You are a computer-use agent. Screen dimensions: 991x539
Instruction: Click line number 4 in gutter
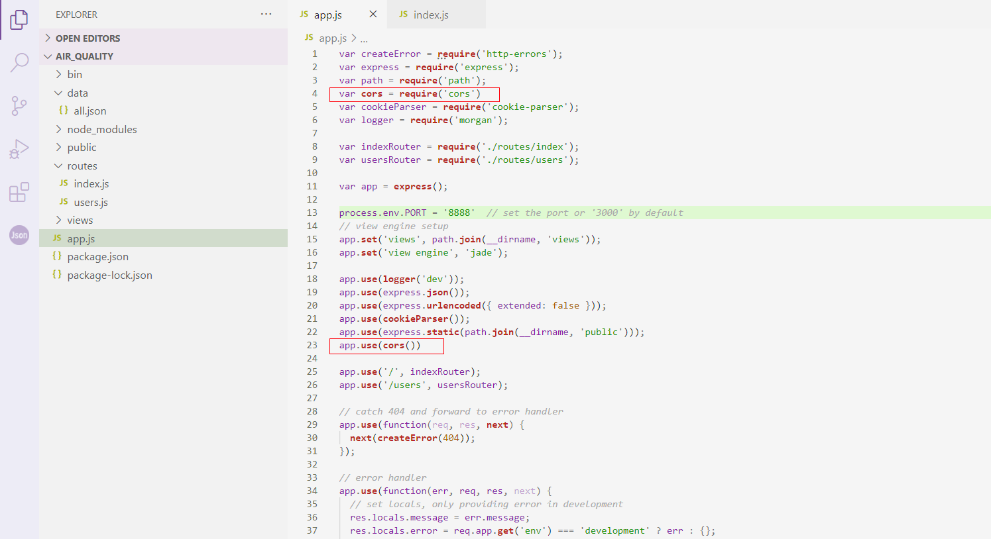pyautogui.click(x=315, y=93)
